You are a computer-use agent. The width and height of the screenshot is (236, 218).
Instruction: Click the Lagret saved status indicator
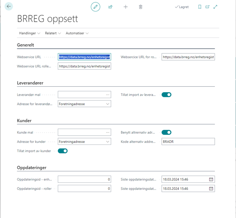pyautogui.click(x=182, y=7)
